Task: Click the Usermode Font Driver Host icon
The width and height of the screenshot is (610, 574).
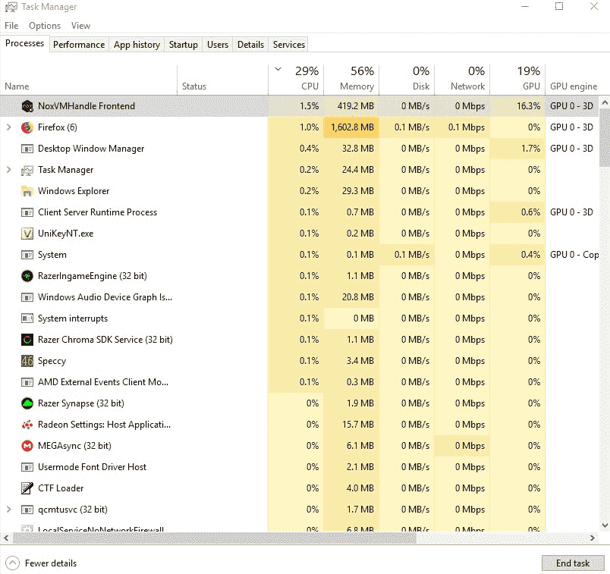Action: [x=27, y=467]
